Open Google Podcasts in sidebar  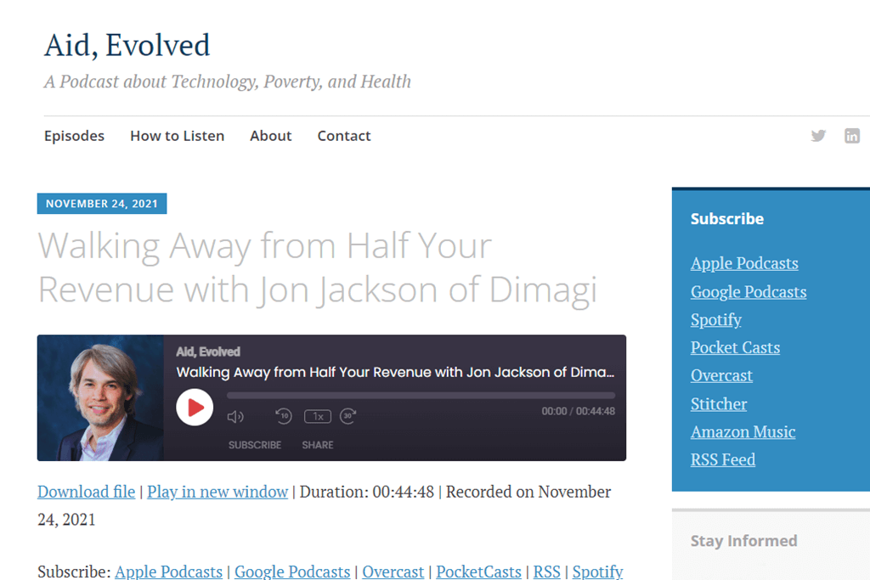(749, 291)
